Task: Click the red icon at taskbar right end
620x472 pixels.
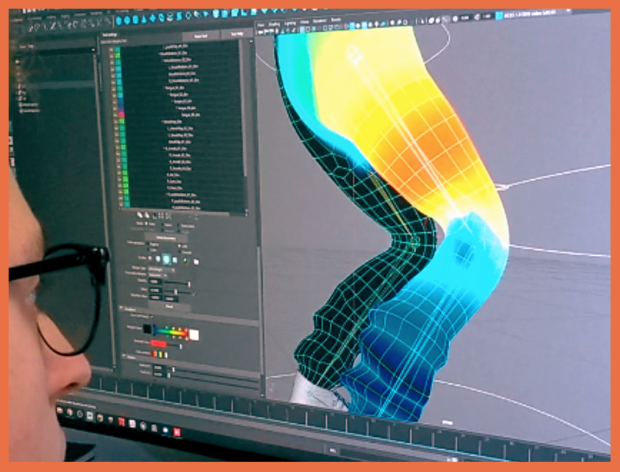Action: 177,431
